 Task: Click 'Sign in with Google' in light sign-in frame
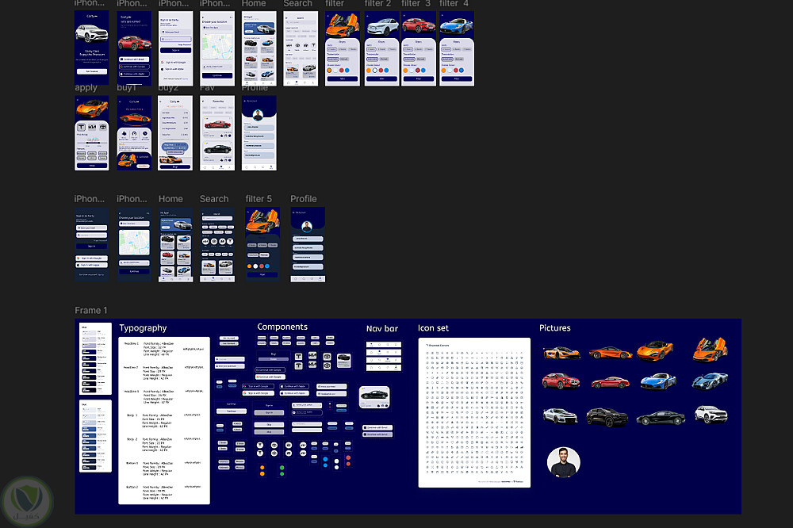tap(175, 62)
